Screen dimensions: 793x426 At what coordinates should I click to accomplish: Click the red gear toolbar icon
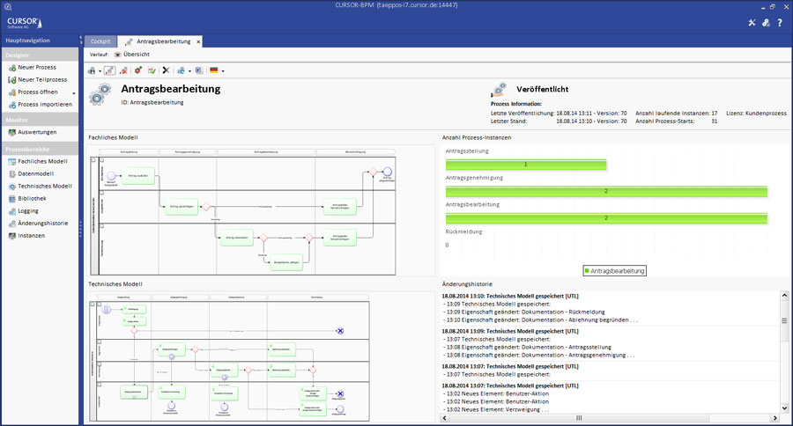tap(138, 70)
